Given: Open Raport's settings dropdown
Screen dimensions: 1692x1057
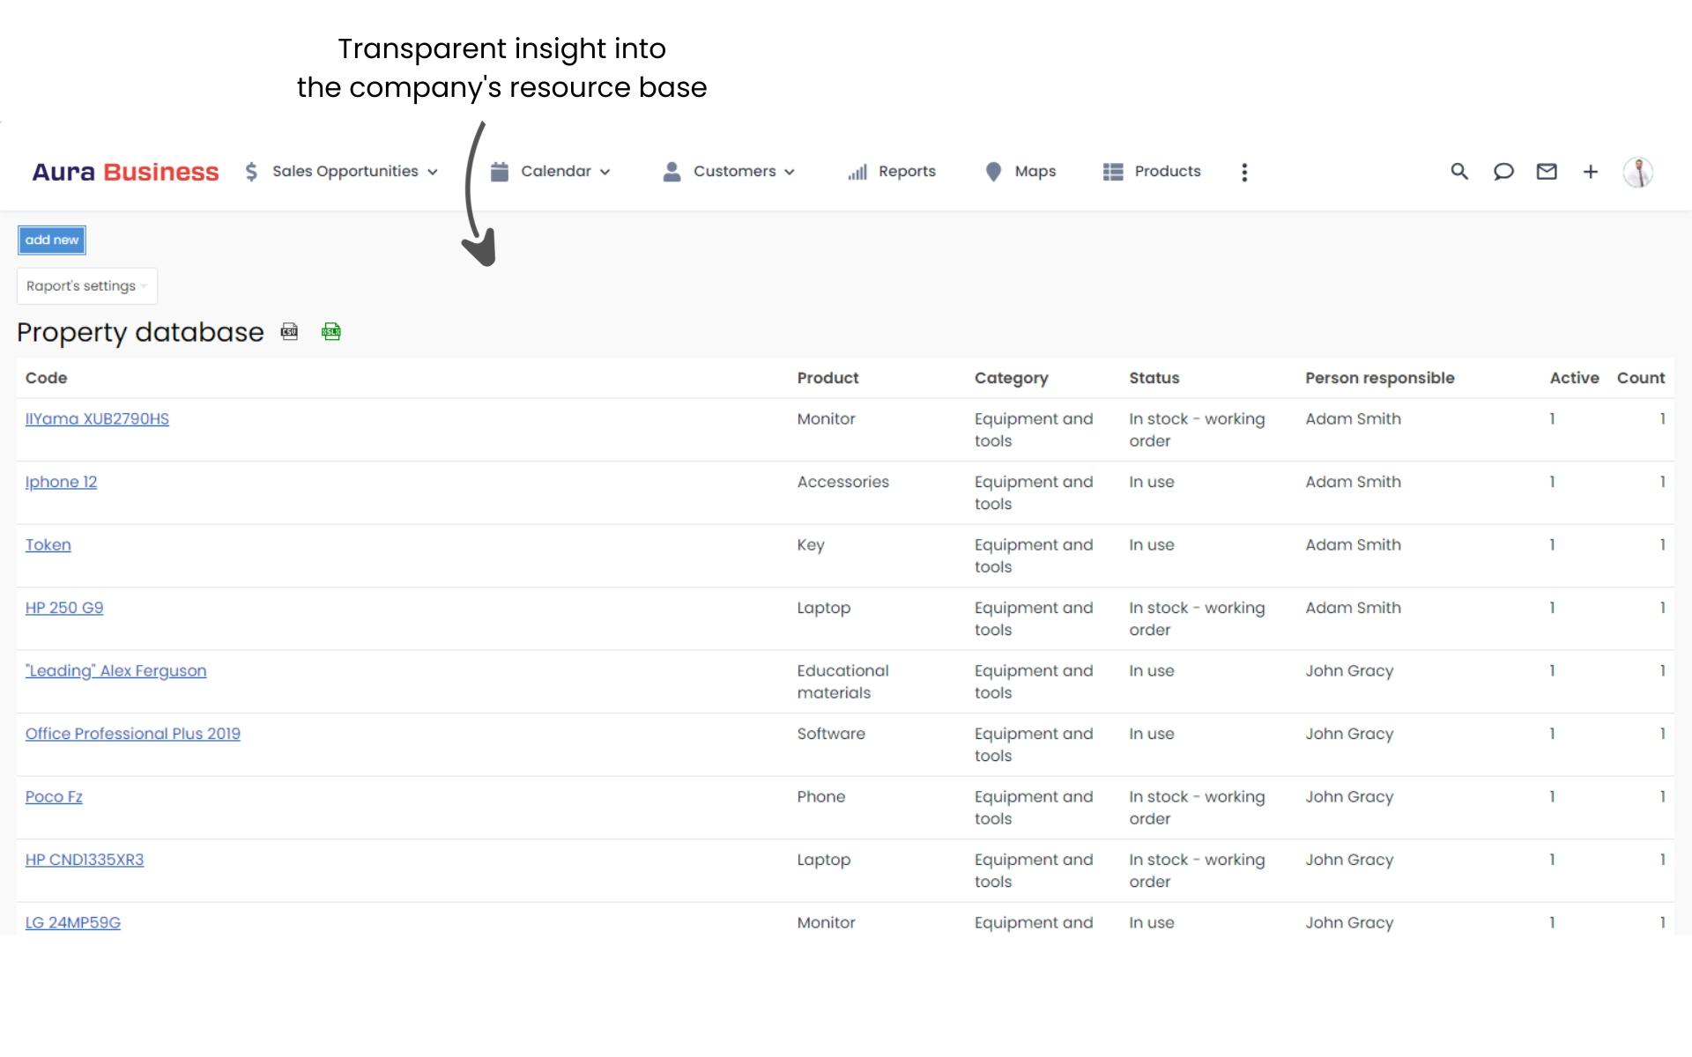Looking at the screenshot, I should (86, 286).
